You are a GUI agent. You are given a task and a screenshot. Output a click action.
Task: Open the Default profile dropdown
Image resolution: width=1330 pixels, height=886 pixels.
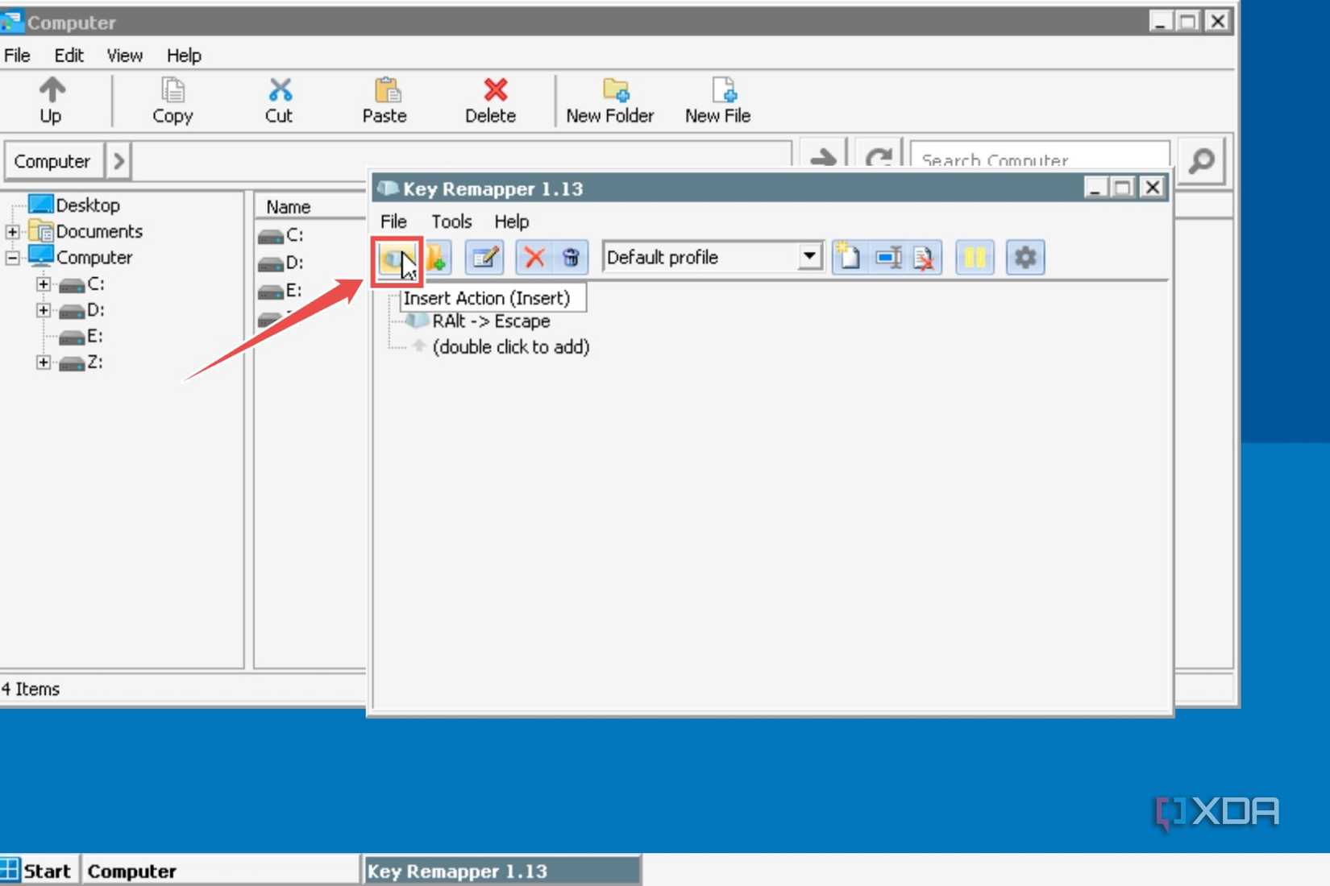click(x=809, y=257)
